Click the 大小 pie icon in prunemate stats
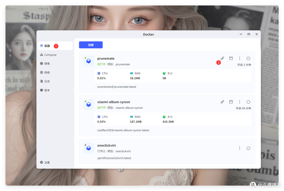The height and width of the screenshot is (191, 284). pyautogui.click(x=164, y=73)
